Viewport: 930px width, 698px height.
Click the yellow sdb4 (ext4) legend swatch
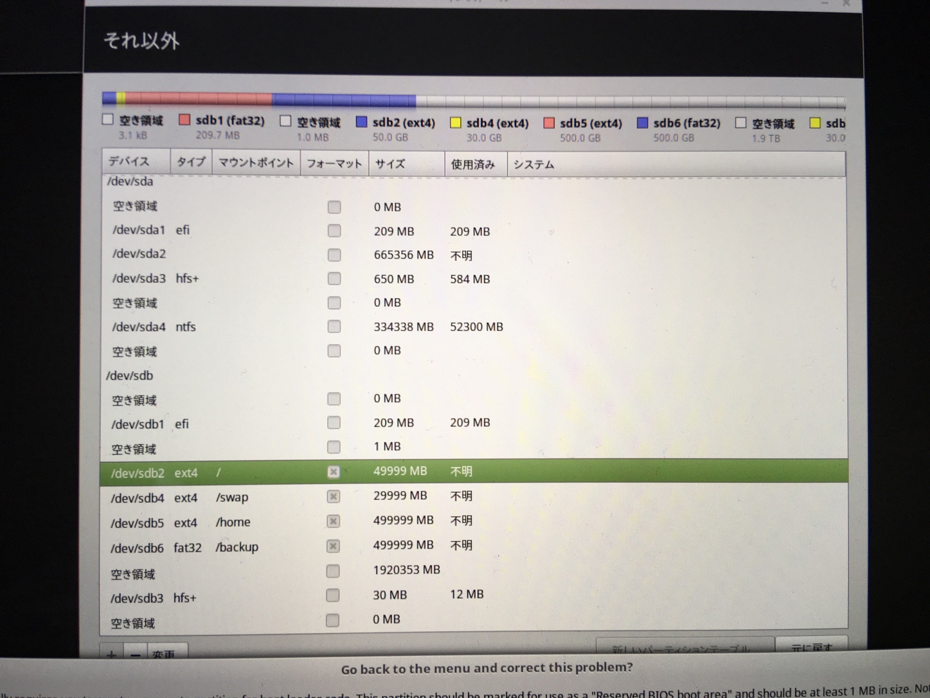455,123
